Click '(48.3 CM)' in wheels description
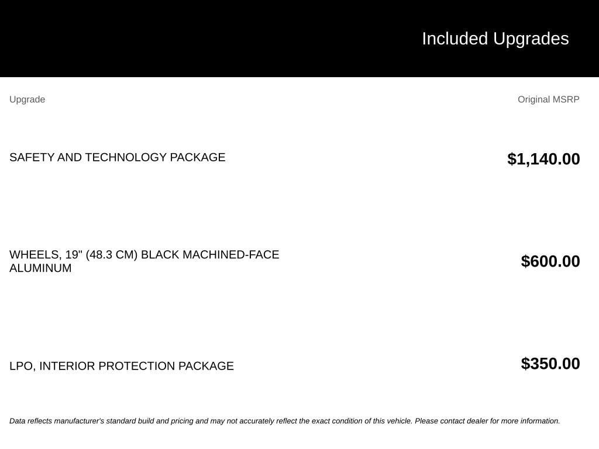 (x=112, y=255)
